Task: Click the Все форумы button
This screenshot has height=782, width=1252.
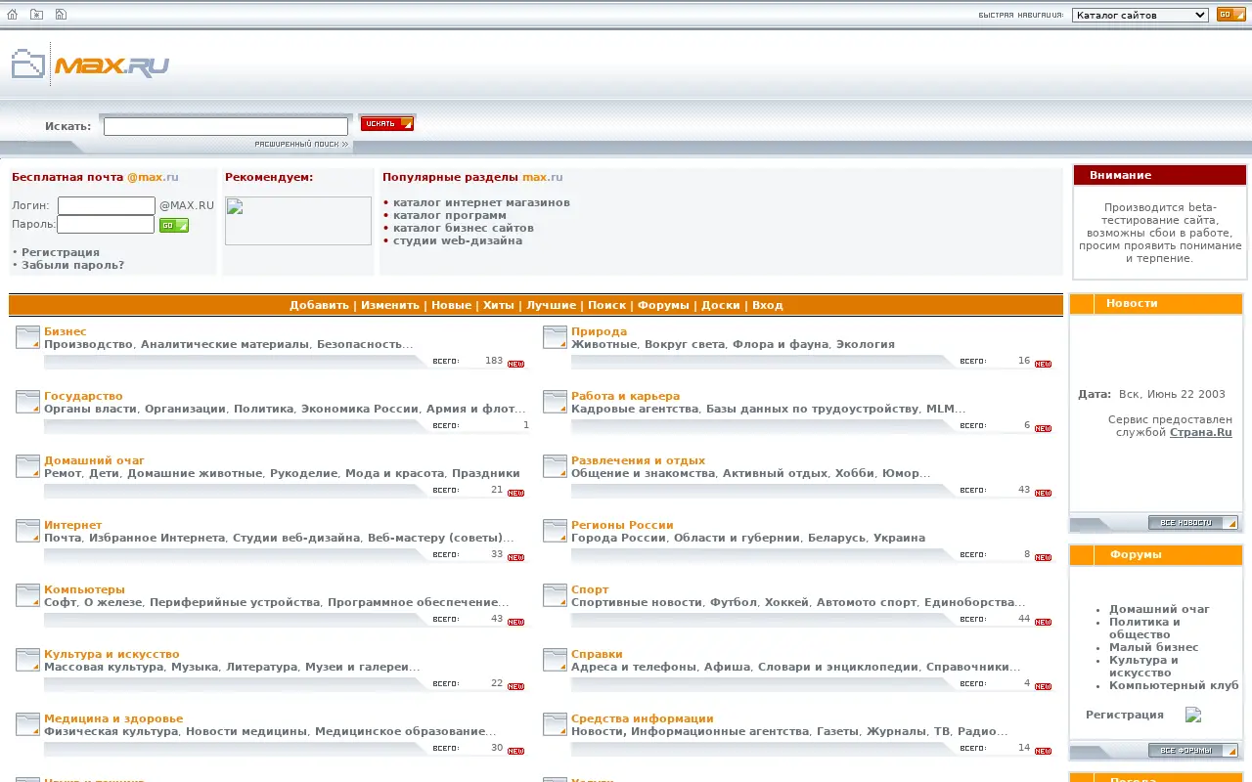Action: pos(1192,751)
